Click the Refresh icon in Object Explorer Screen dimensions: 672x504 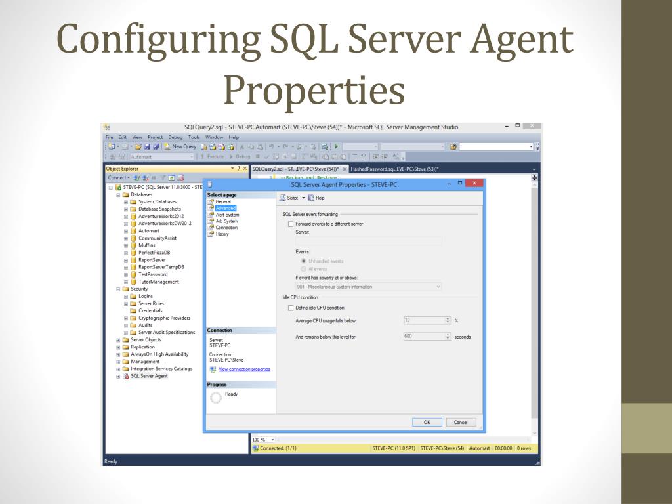pos(171,177)
